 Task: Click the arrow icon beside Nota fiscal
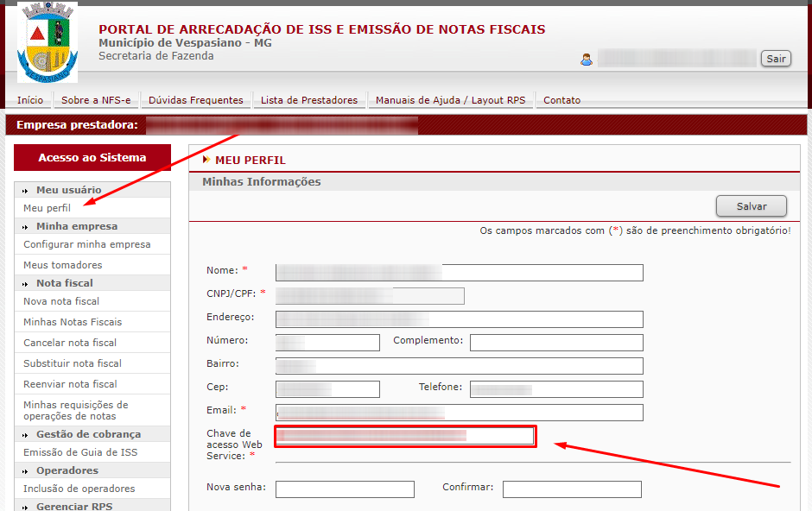tap(25, 284)
